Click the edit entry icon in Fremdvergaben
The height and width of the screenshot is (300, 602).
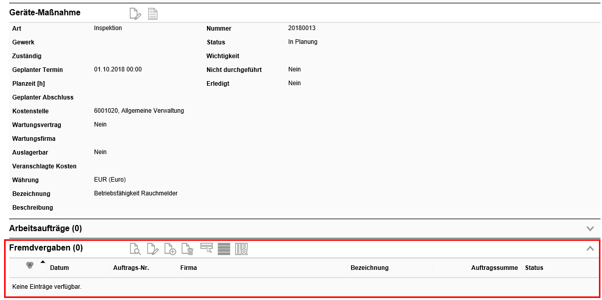coord(153,249)
